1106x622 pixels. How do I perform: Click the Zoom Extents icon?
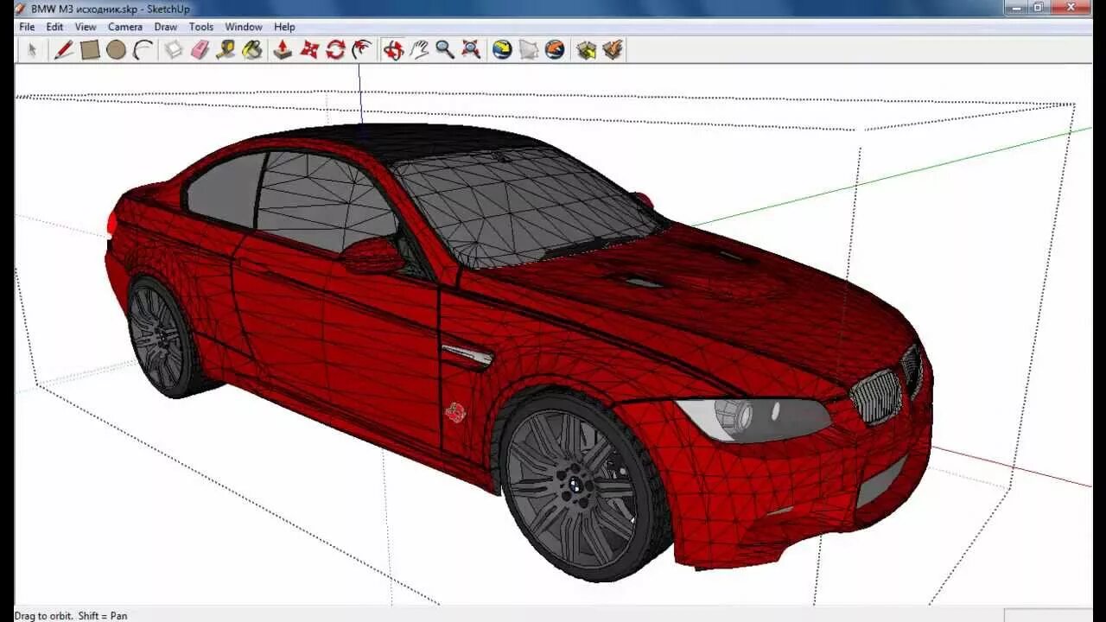coord(471,50)
